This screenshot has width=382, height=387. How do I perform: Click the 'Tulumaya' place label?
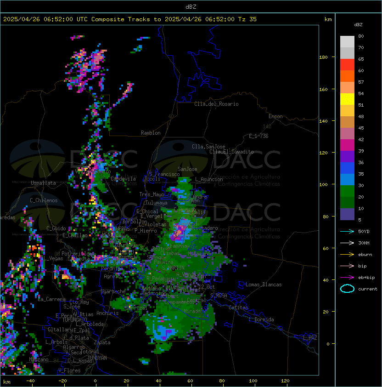157,203
